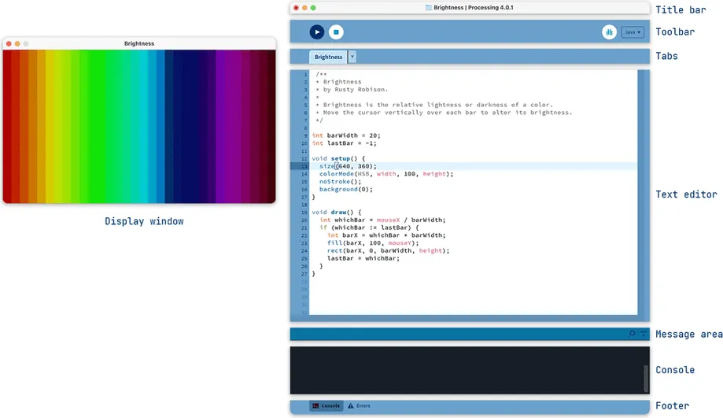Viewport: 723px width, 418px height.
Task: Click the Errors warning triangle icon
Action: (x=351, y=406)
